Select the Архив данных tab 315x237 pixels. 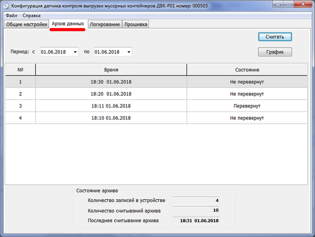click(x=68, y=24)
